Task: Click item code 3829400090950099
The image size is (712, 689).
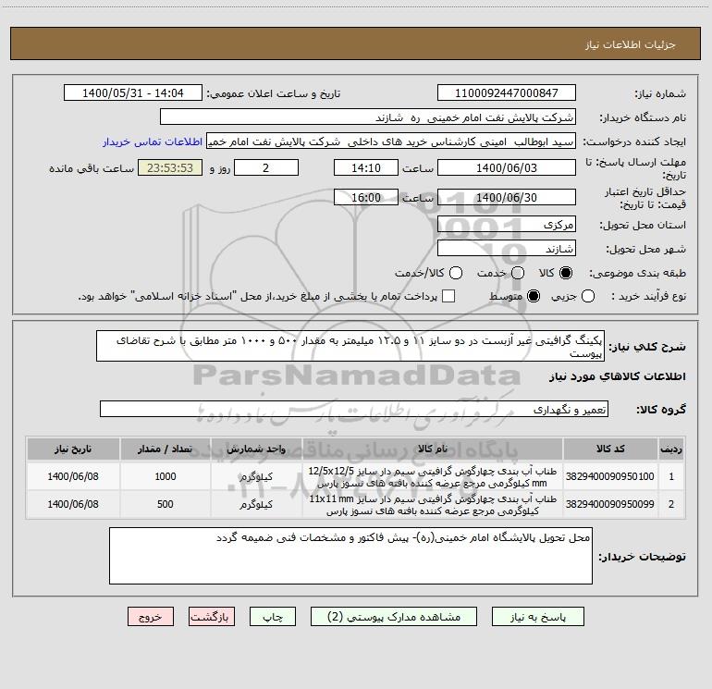Action: point(610,504)
